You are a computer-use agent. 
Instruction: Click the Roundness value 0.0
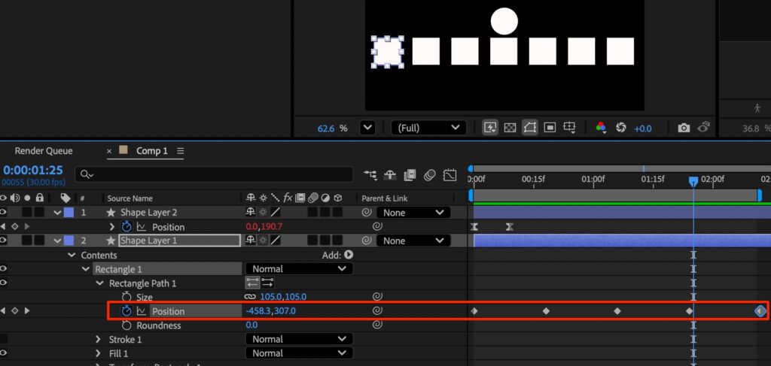pyautogui.click(x=251, y=325)
